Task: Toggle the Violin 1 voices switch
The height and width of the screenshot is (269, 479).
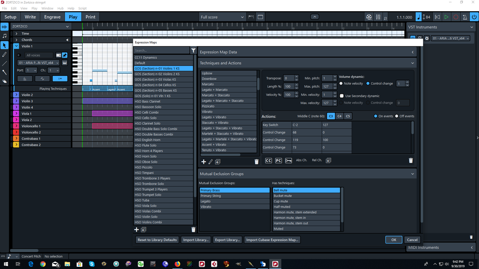Action: (19, 55)
